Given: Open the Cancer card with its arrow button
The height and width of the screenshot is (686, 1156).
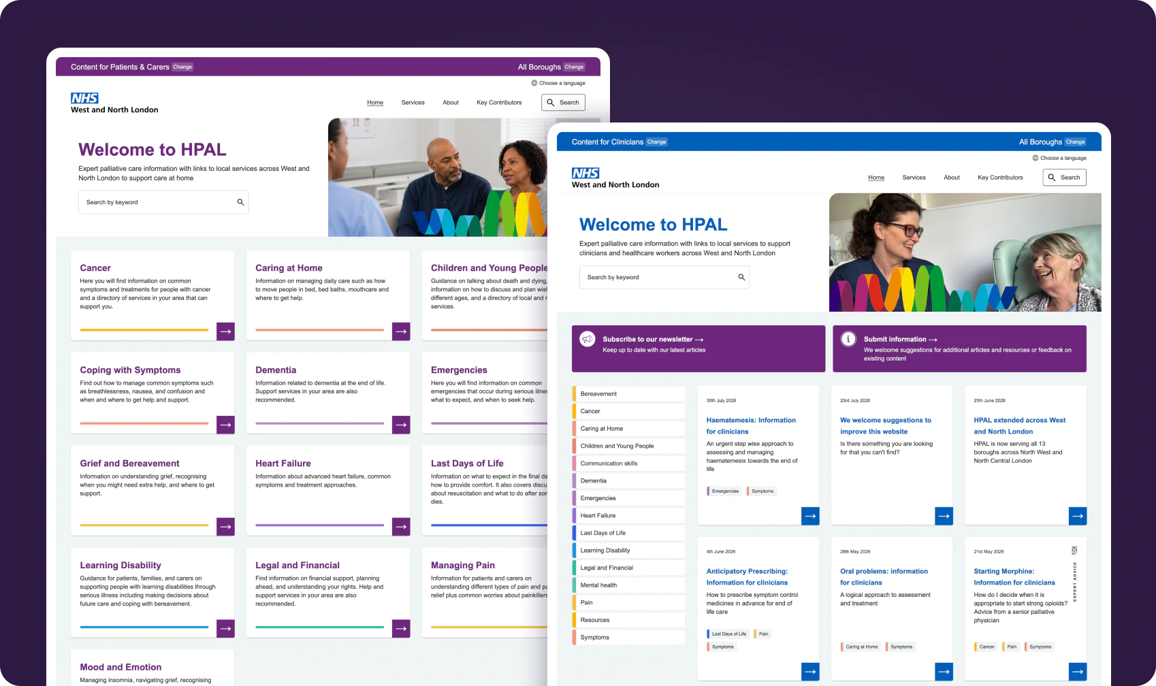Looking at the screenshot, I should pos(225,331).
